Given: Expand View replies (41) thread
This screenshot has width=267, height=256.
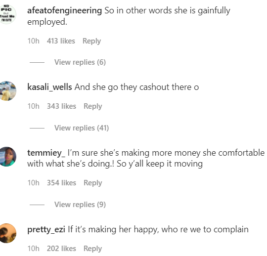Looking at the screenshot, I should click(82, 128).
